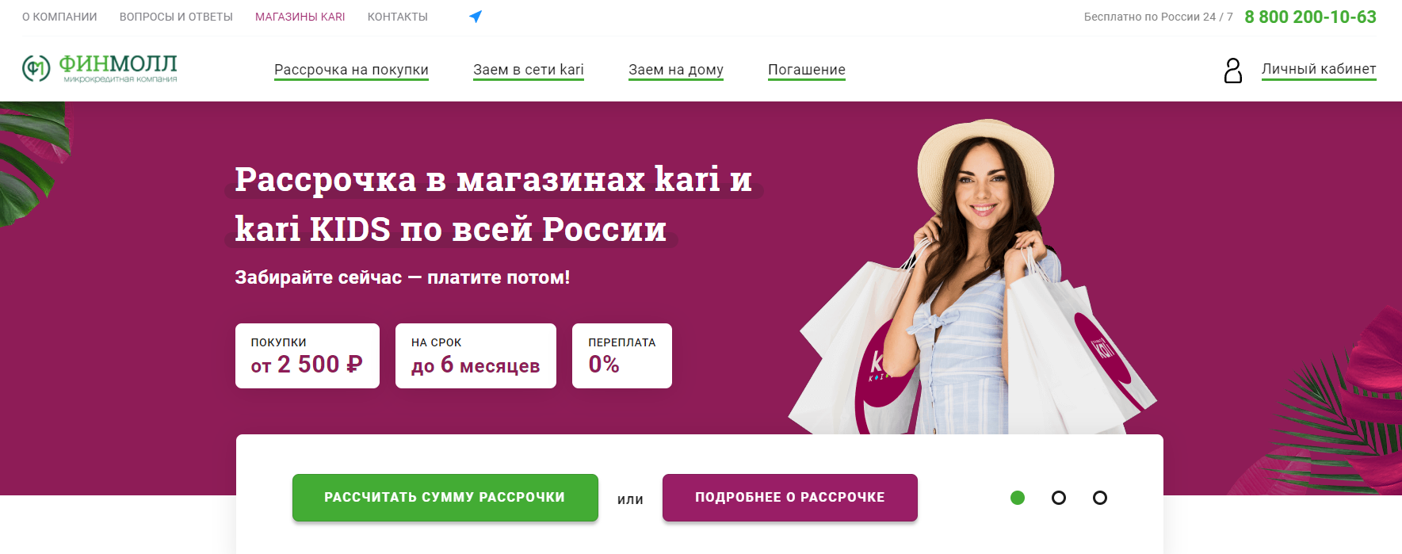Go to Погашение page
Viewport: 1402px width, 554px height.
point(807,70)
